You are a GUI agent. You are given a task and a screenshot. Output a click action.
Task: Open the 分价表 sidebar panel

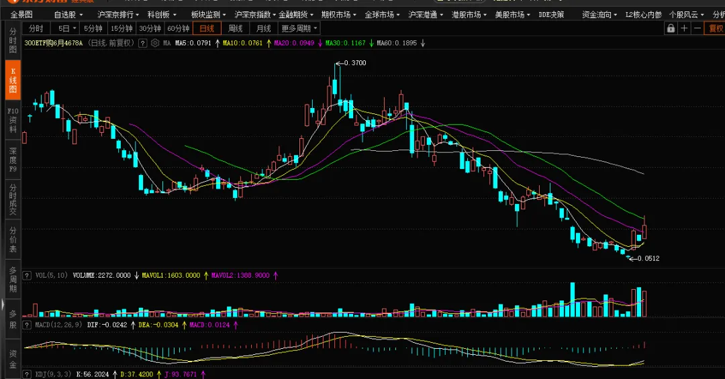click(x=13, y=239)
